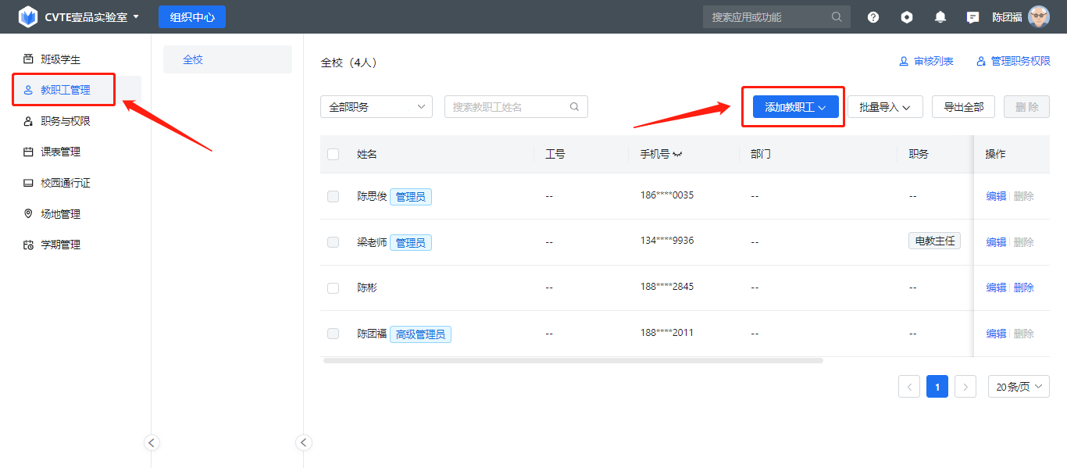This screenshot has height=468, width=1067.
Task: Click the CVTE logo icon
Action: tap(28, 16)
